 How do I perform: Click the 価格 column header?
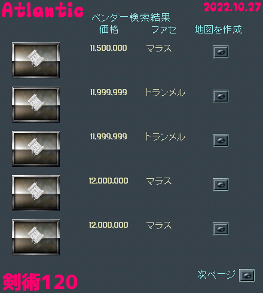click(x=109, y=29)
